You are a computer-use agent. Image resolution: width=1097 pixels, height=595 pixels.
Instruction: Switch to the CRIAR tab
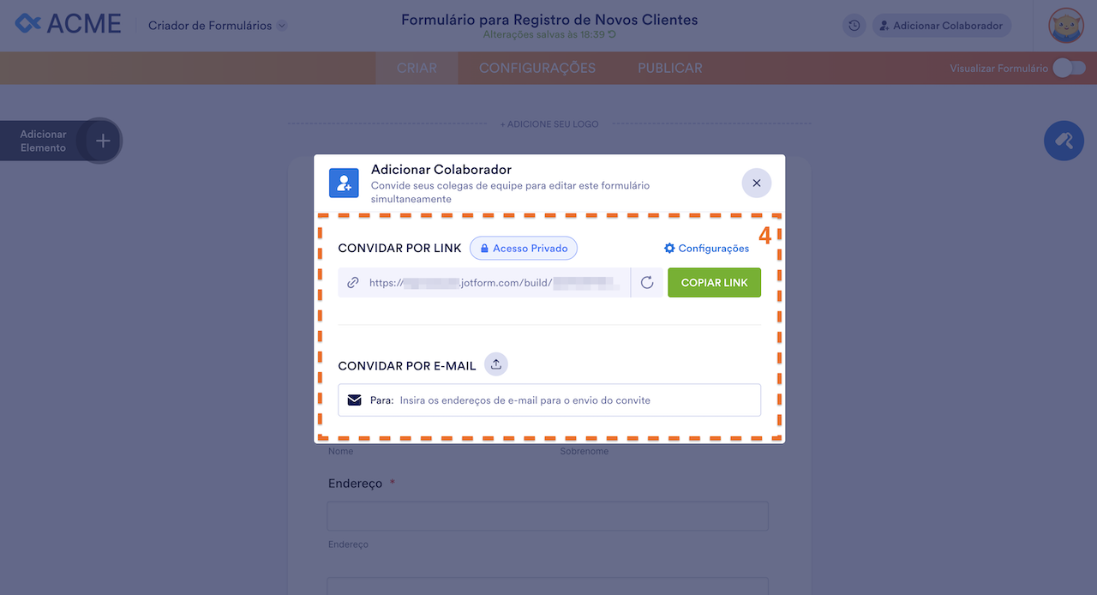[x=417, y=68]
